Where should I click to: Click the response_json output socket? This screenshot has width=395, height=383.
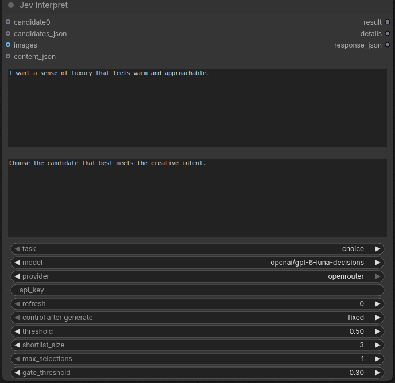click(388, 45)
